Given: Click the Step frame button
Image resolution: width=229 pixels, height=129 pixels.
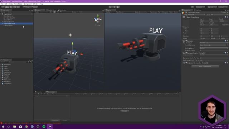Looking at the screenshot, I should pyautogui.click(x=118, y=7).
